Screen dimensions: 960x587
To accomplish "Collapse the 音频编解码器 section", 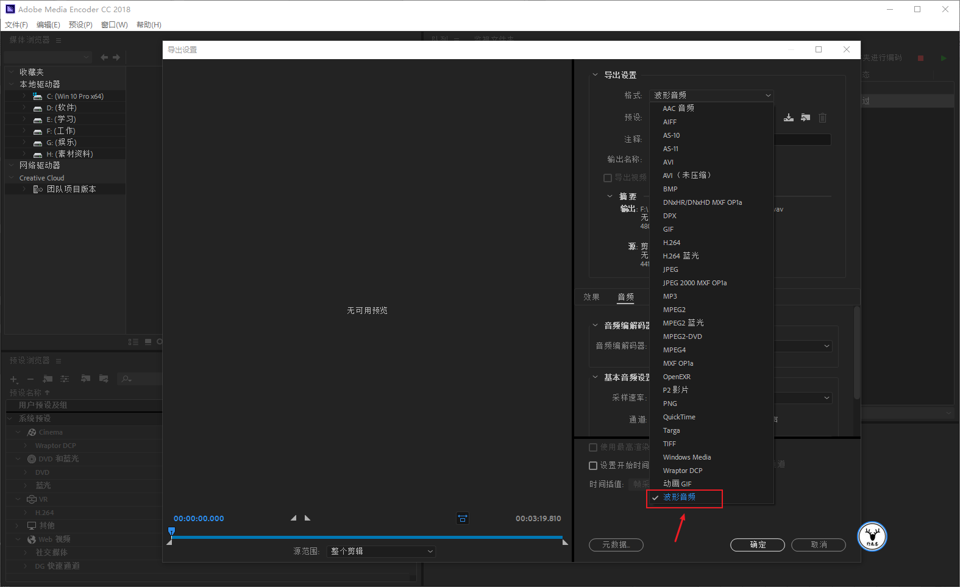I will tap(596, 326).
